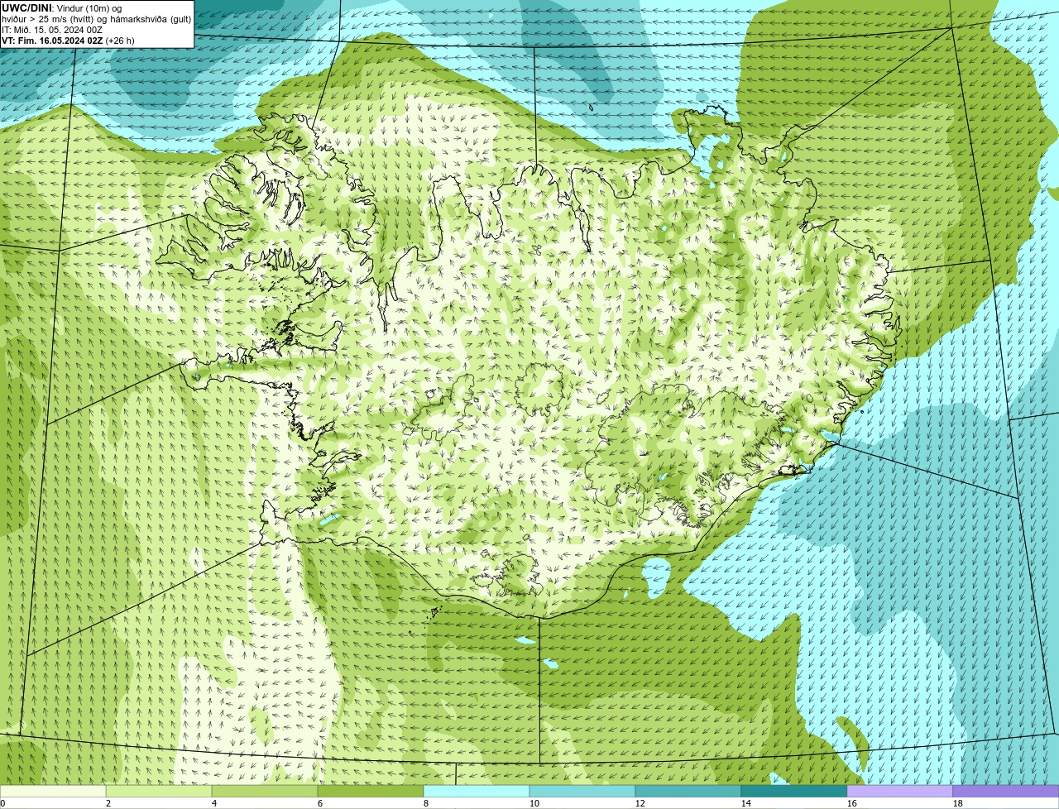This screenshot has height=809, width=1059.
Task: Click the dark green 6–8 m/s legend swatch
Action: coord(371,791)
